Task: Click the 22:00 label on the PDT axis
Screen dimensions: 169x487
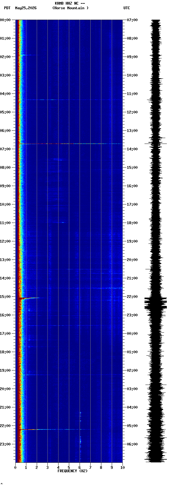Action: [6, 426]
